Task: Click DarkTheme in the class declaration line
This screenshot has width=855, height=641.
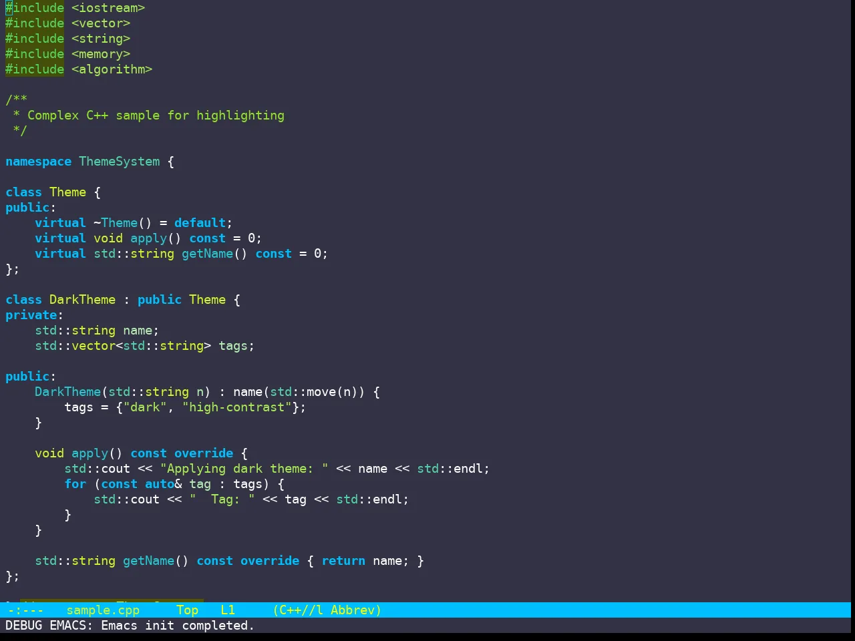Action: coord(82,300)
